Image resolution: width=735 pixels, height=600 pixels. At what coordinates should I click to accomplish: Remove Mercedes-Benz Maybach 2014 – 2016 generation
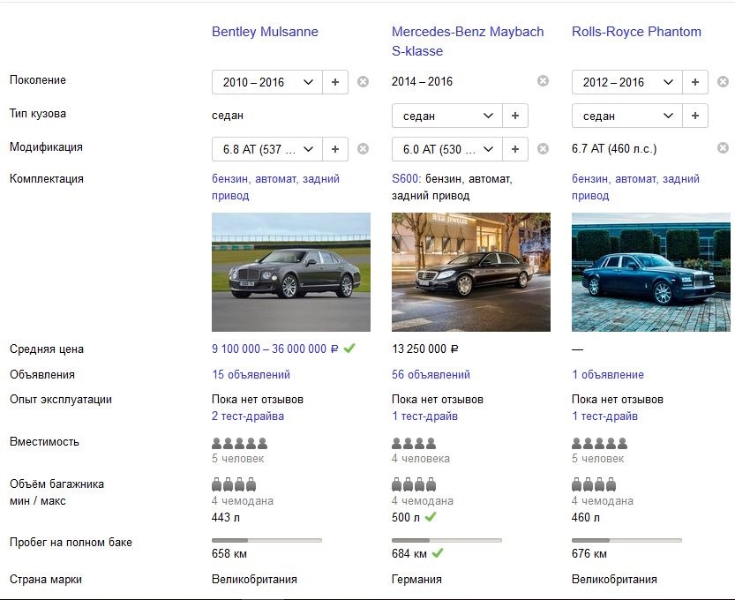pyautogui.click(x=543, y=81)
